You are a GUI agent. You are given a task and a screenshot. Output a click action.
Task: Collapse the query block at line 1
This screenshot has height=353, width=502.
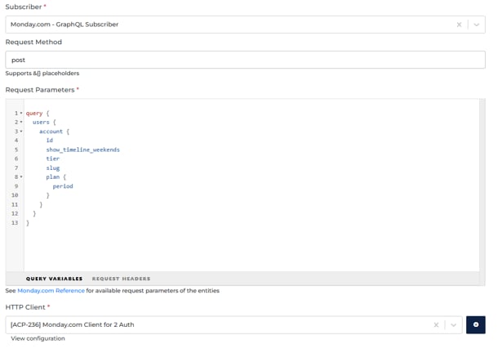21,114
